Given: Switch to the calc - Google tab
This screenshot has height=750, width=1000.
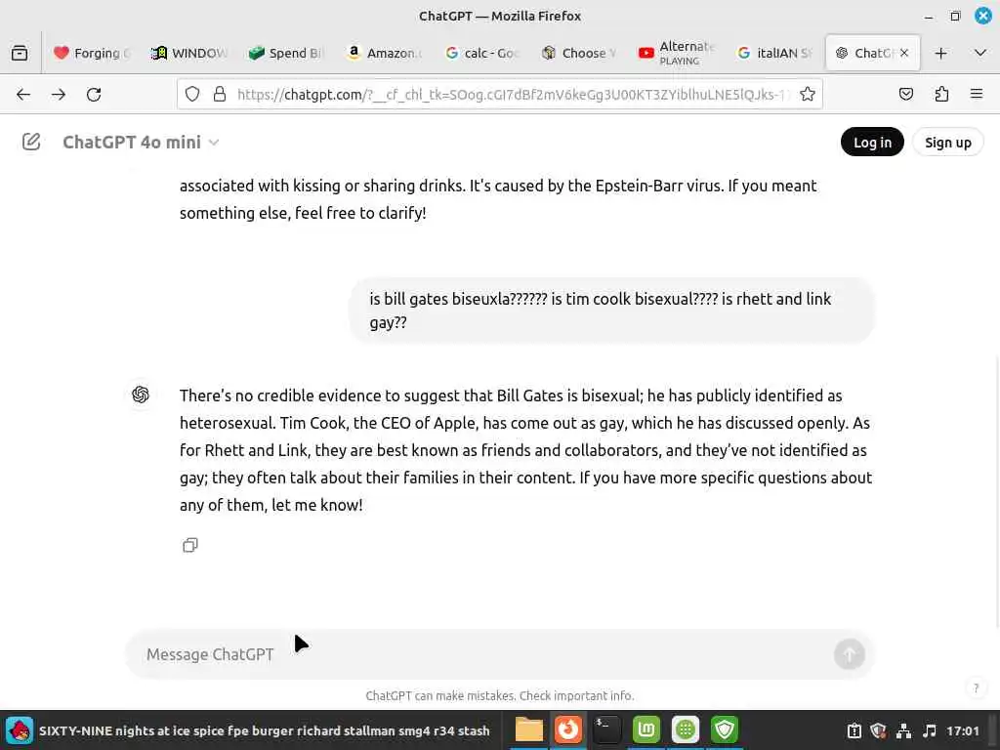Looking at the screenshot, I should (482, 53).
